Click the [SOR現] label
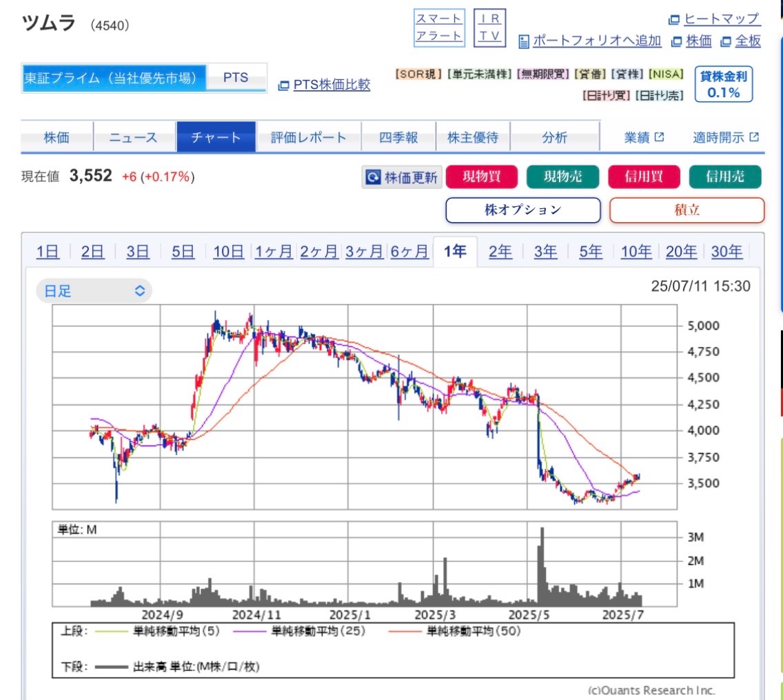Screen dimensions: 783x700 pos(418,74)
